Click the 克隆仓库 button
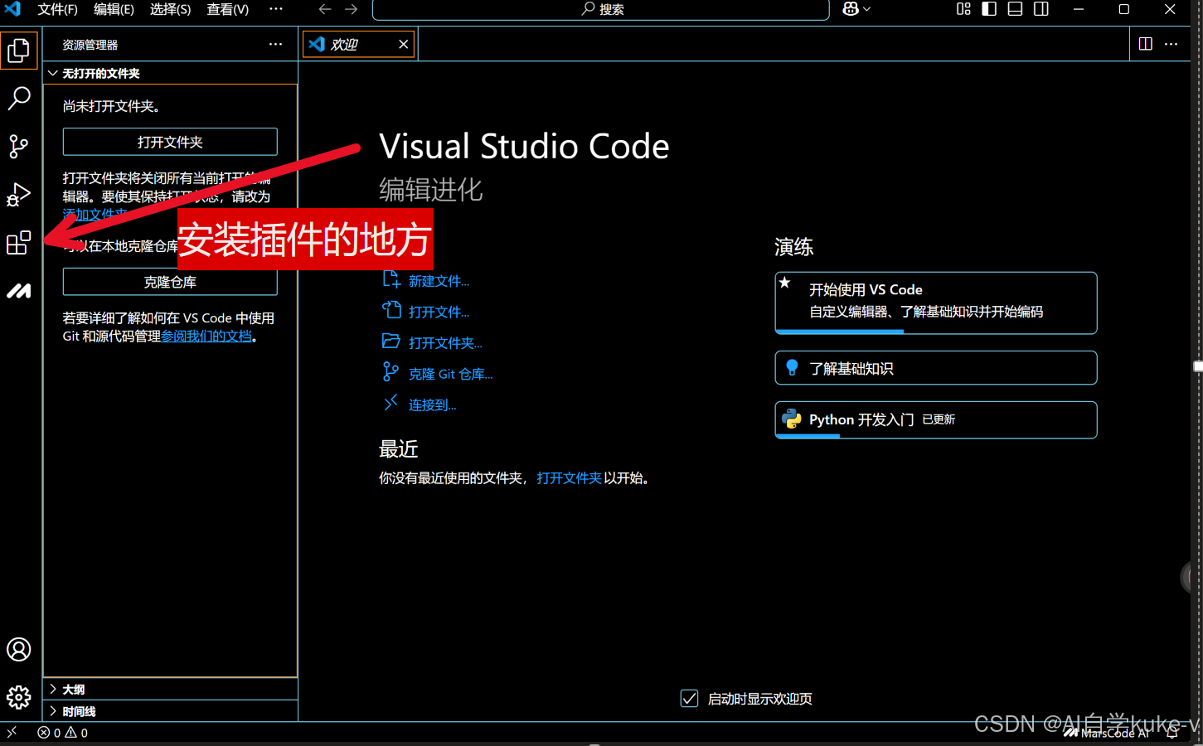 click(x=170, y=282)
